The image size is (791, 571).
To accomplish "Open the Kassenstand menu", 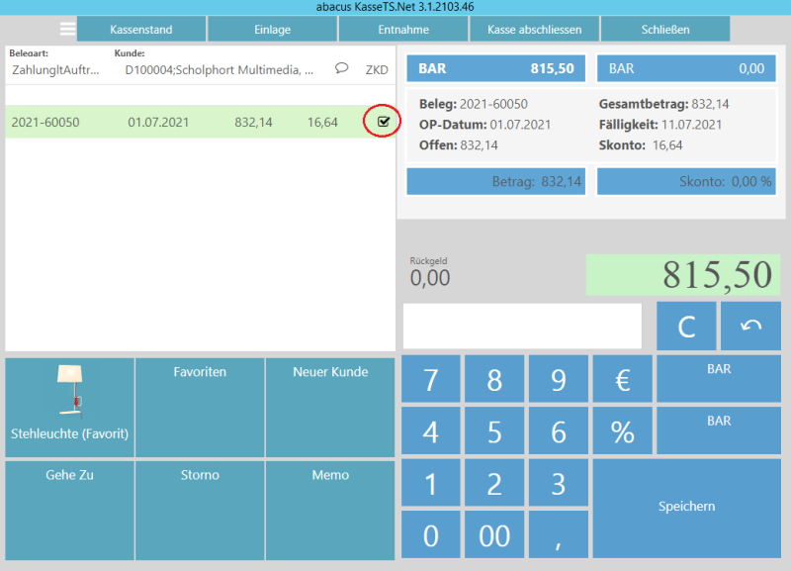I will tap(140, 30).
